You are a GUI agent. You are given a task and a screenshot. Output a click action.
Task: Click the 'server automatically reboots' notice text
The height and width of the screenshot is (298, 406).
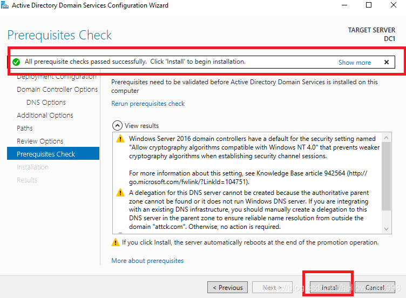pos(250,242)
